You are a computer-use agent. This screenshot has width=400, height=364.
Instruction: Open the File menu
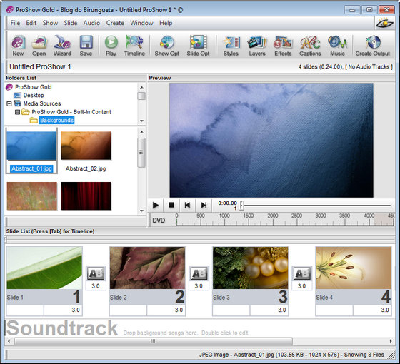[15, 23]
